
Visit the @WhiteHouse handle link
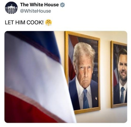pyautogui.click(x=36, y=11)
